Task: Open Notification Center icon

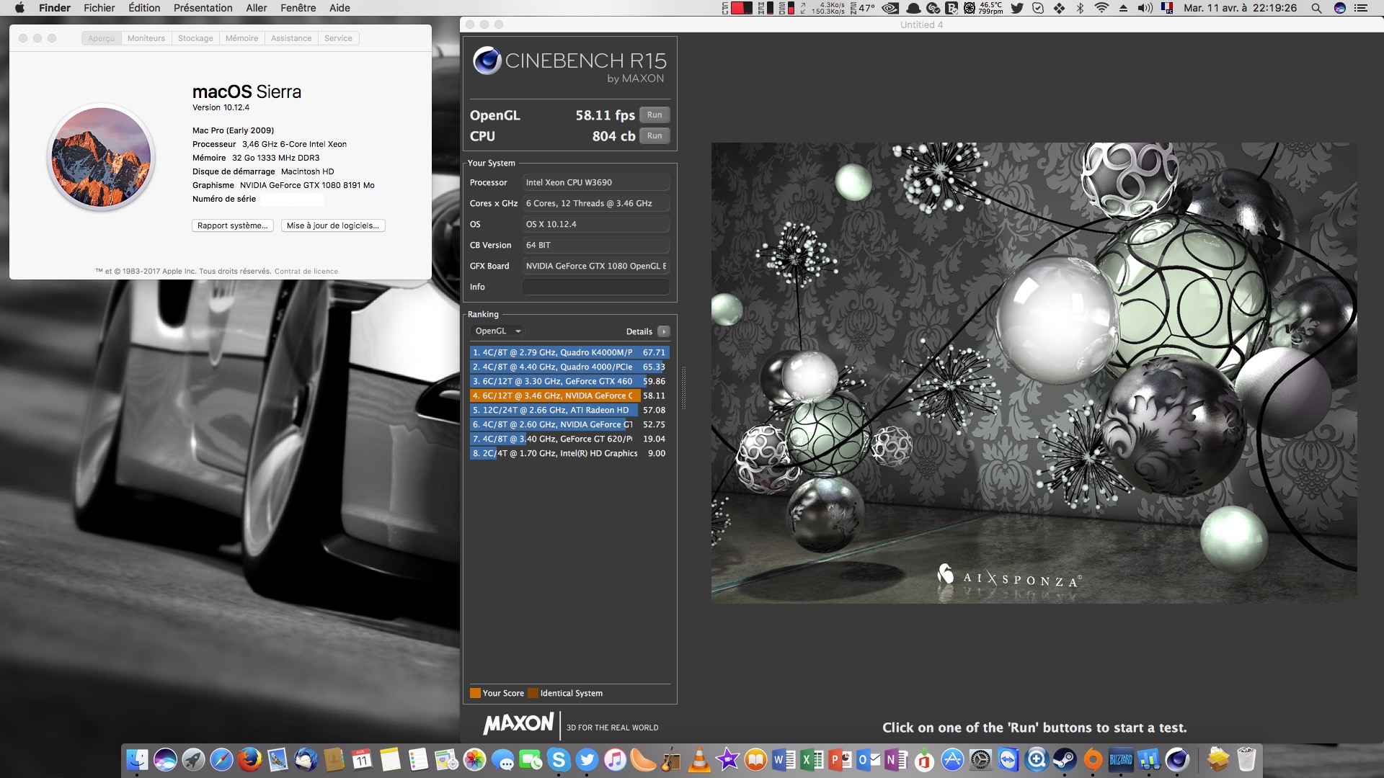Action: [x=1361, y=8]
